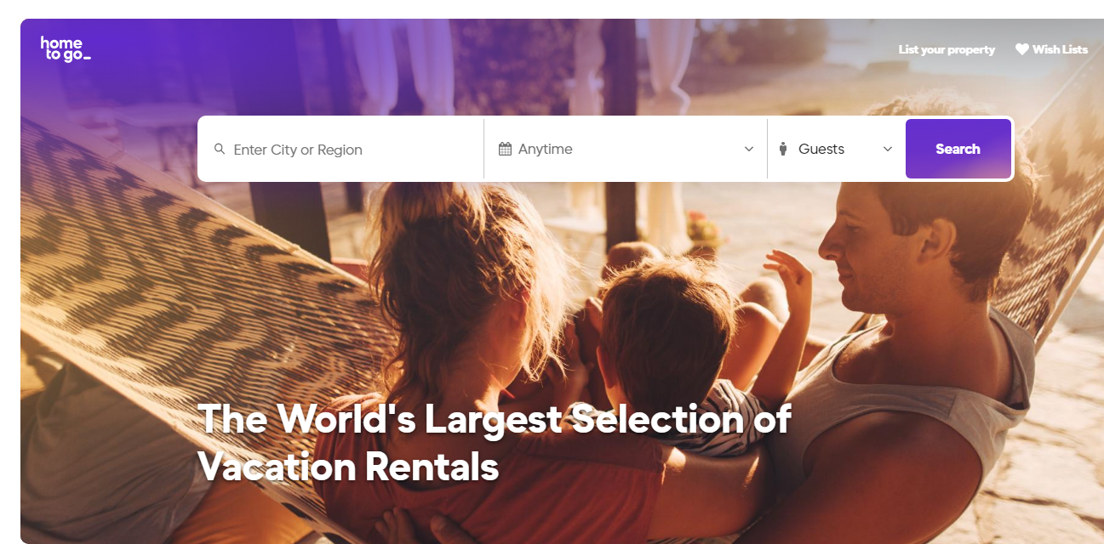Viewport: 1104px width, 544px height.
Task: Open the Guests selector
Action: point(836,149)
